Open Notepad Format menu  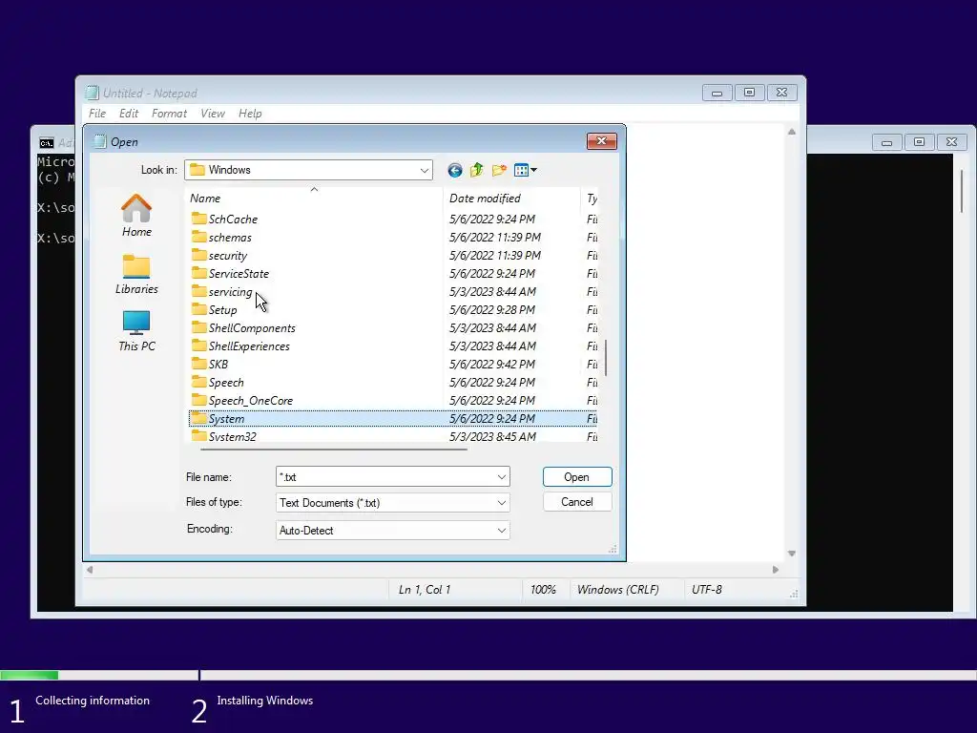pos(169,114)
